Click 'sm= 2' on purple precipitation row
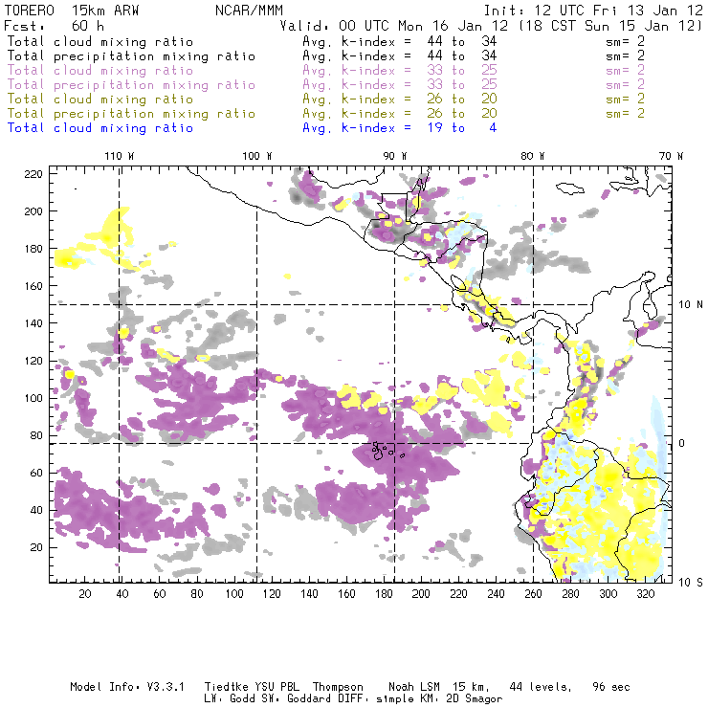The width and height of the screenshot is (708, 708). coord(625,85)
